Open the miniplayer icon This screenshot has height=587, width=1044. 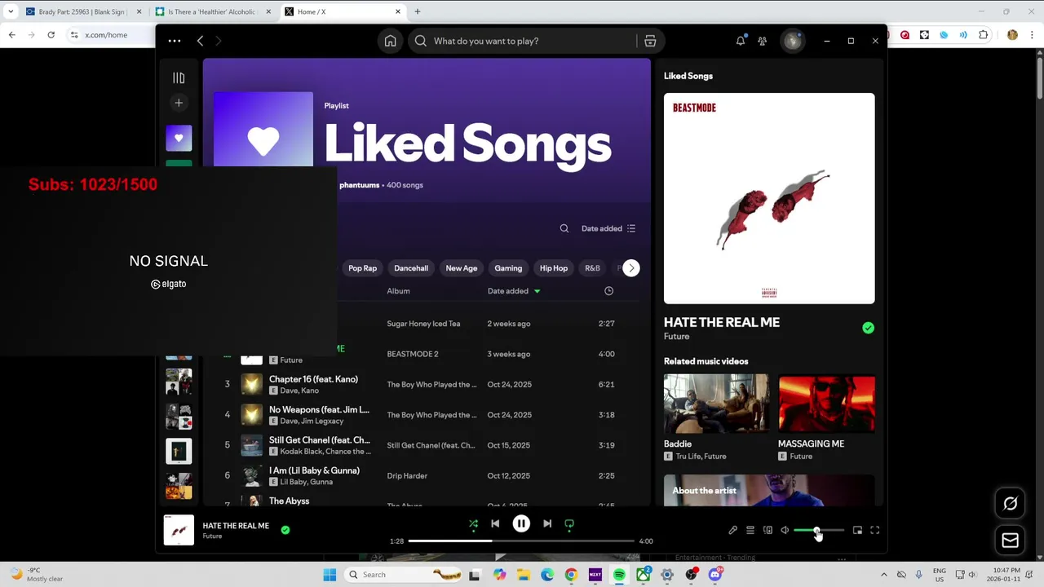857,531
